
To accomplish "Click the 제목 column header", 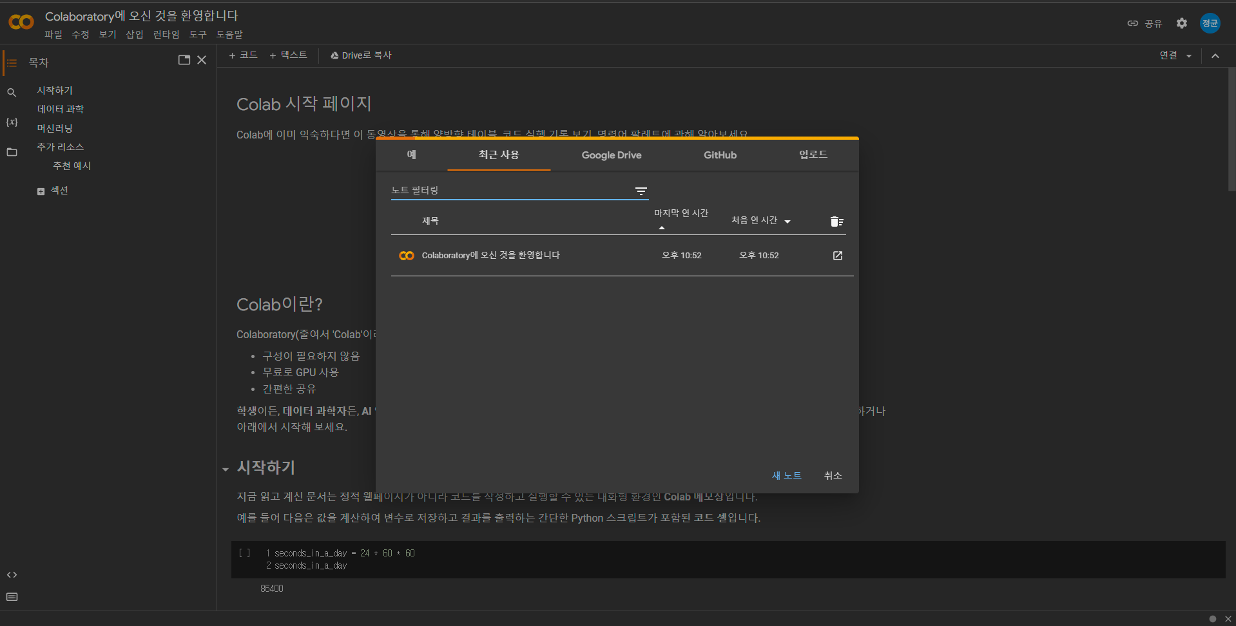I will coord(430,221).
